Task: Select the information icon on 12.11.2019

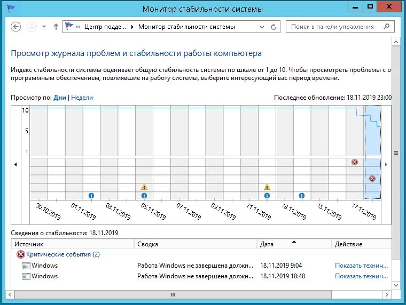Action: pyautogui.click(x=267, y=196)
